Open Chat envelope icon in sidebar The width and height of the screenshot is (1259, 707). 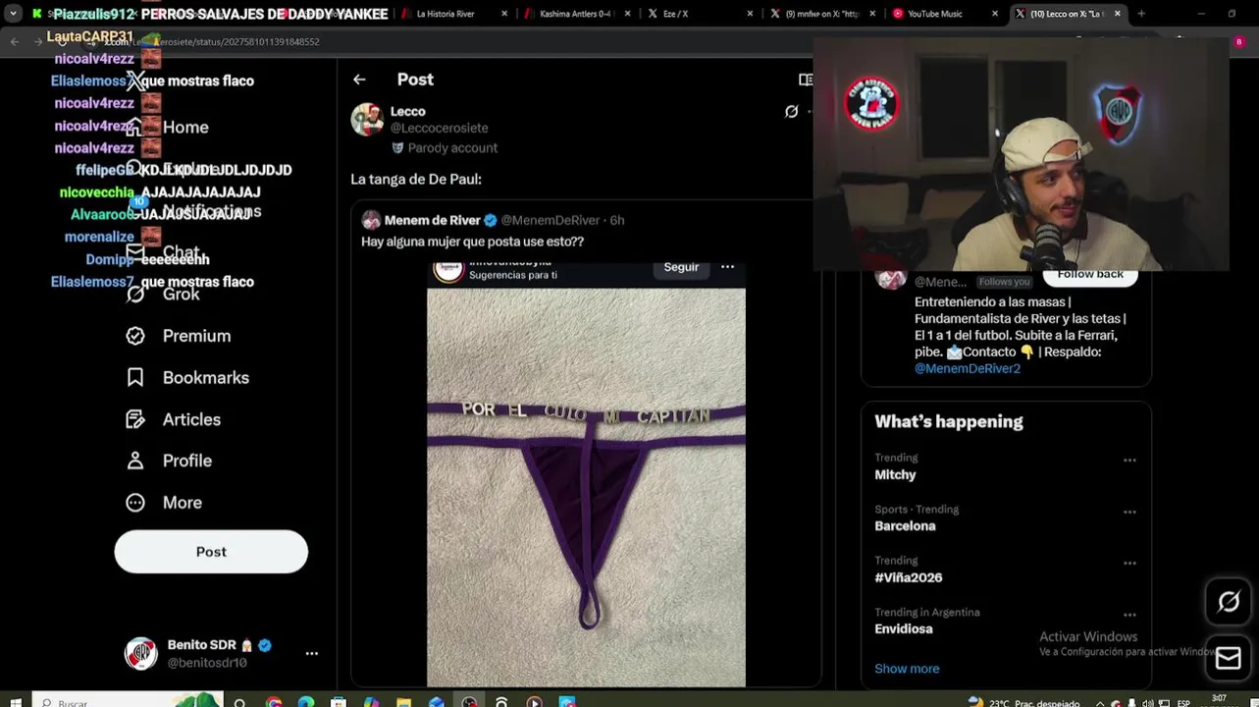(135, 252)
